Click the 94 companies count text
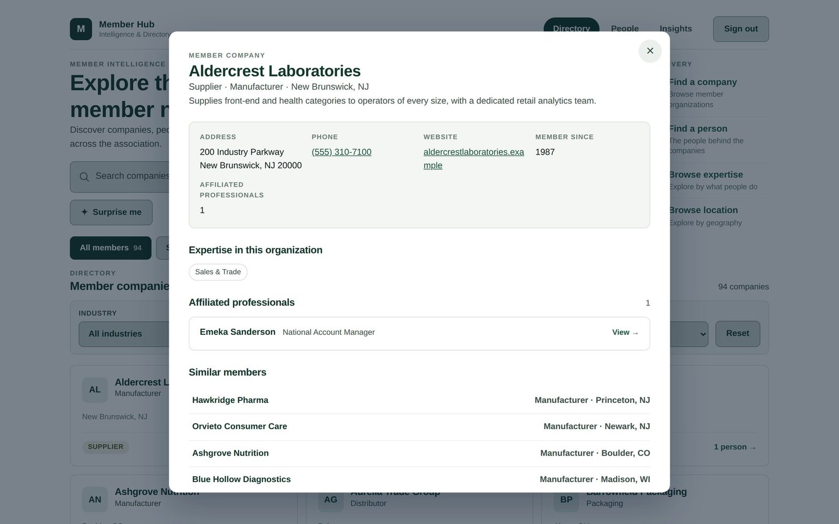The image size is (839, 524). [743, 287]
